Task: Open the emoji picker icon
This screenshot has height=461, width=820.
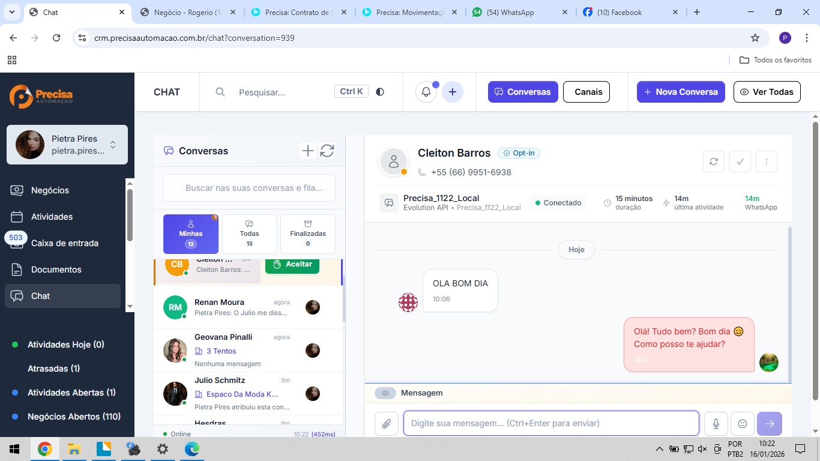Action: (x=743, y=424)
